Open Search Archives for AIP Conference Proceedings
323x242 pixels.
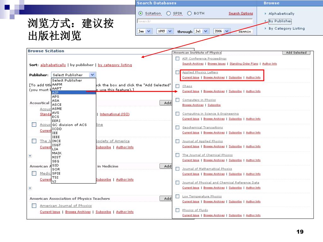tap(193, 64)
